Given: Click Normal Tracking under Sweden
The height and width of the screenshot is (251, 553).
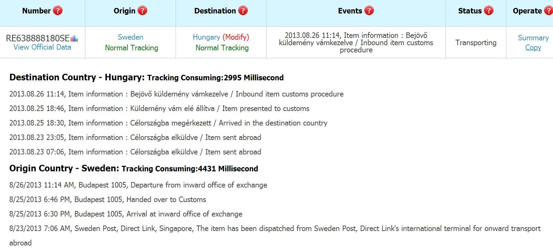Looking at the screenshot, I should coord(131,48).
